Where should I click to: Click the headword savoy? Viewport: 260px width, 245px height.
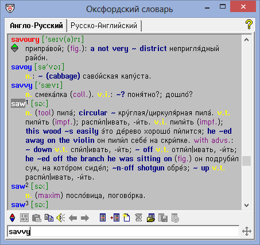click(x=21, y=67)
